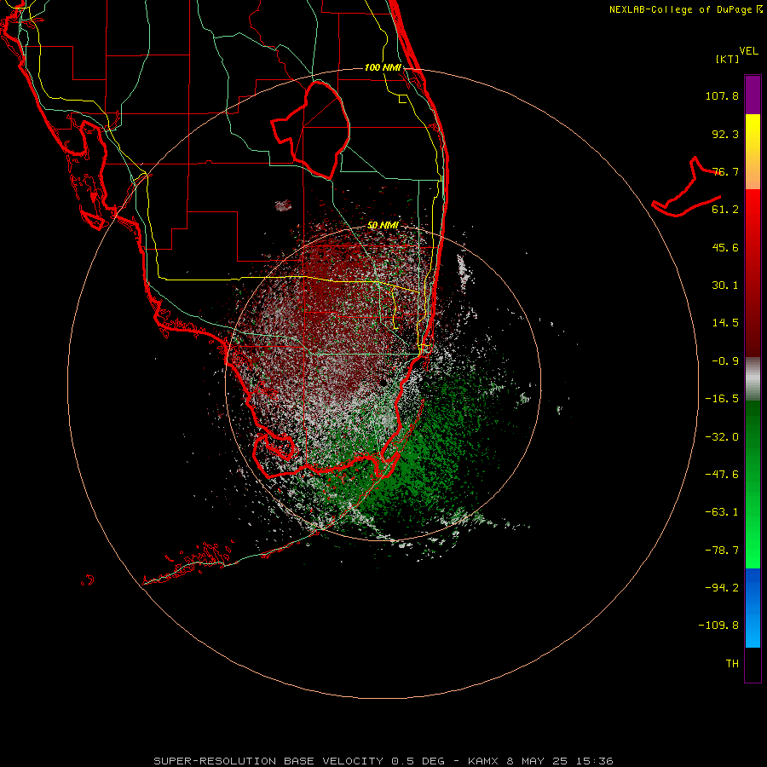Click the 14.5 legend value

(725, 323)
